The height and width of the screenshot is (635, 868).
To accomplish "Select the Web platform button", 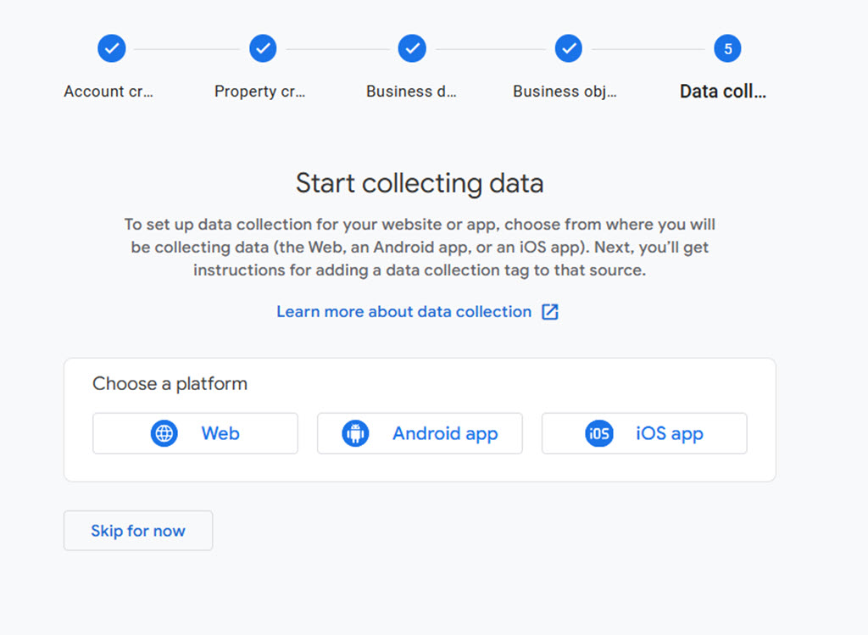I will [196, 433].
